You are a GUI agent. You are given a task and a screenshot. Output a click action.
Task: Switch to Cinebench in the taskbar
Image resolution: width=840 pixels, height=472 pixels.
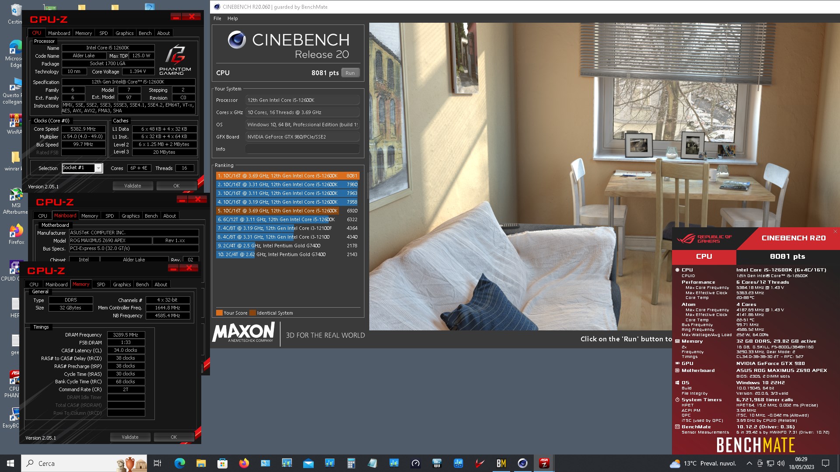pos(523,463)
